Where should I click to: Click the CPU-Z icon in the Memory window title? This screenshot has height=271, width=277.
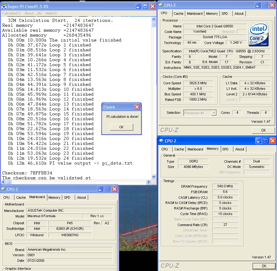tap(161, 141)
